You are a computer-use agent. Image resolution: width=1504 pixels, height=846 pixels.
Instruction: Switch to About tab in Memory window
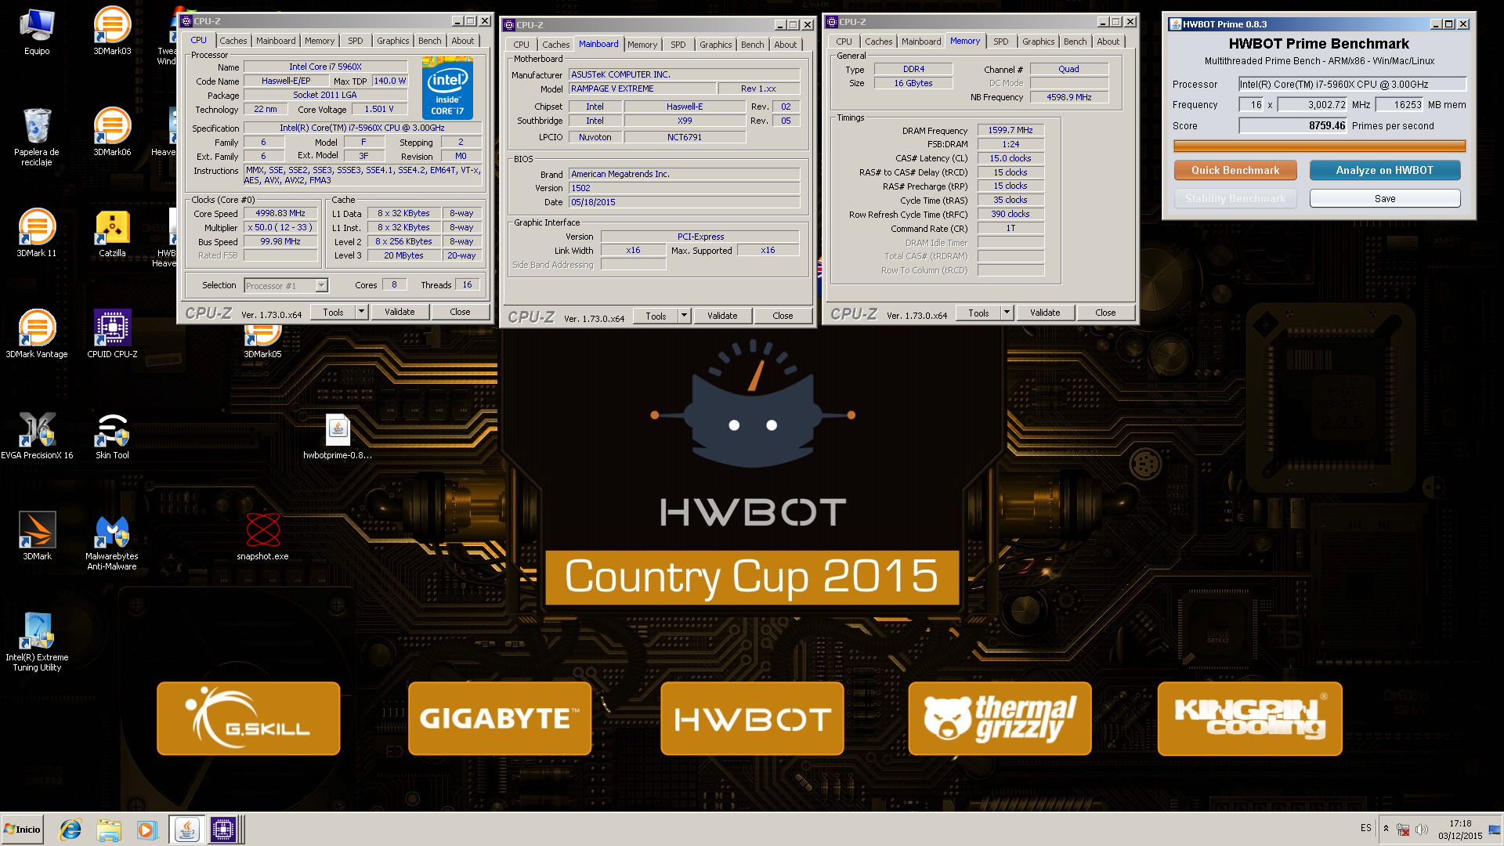click(1108, 42)
